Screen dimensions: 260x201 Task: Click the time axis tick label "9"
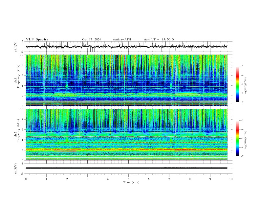[x=210, y=179]
